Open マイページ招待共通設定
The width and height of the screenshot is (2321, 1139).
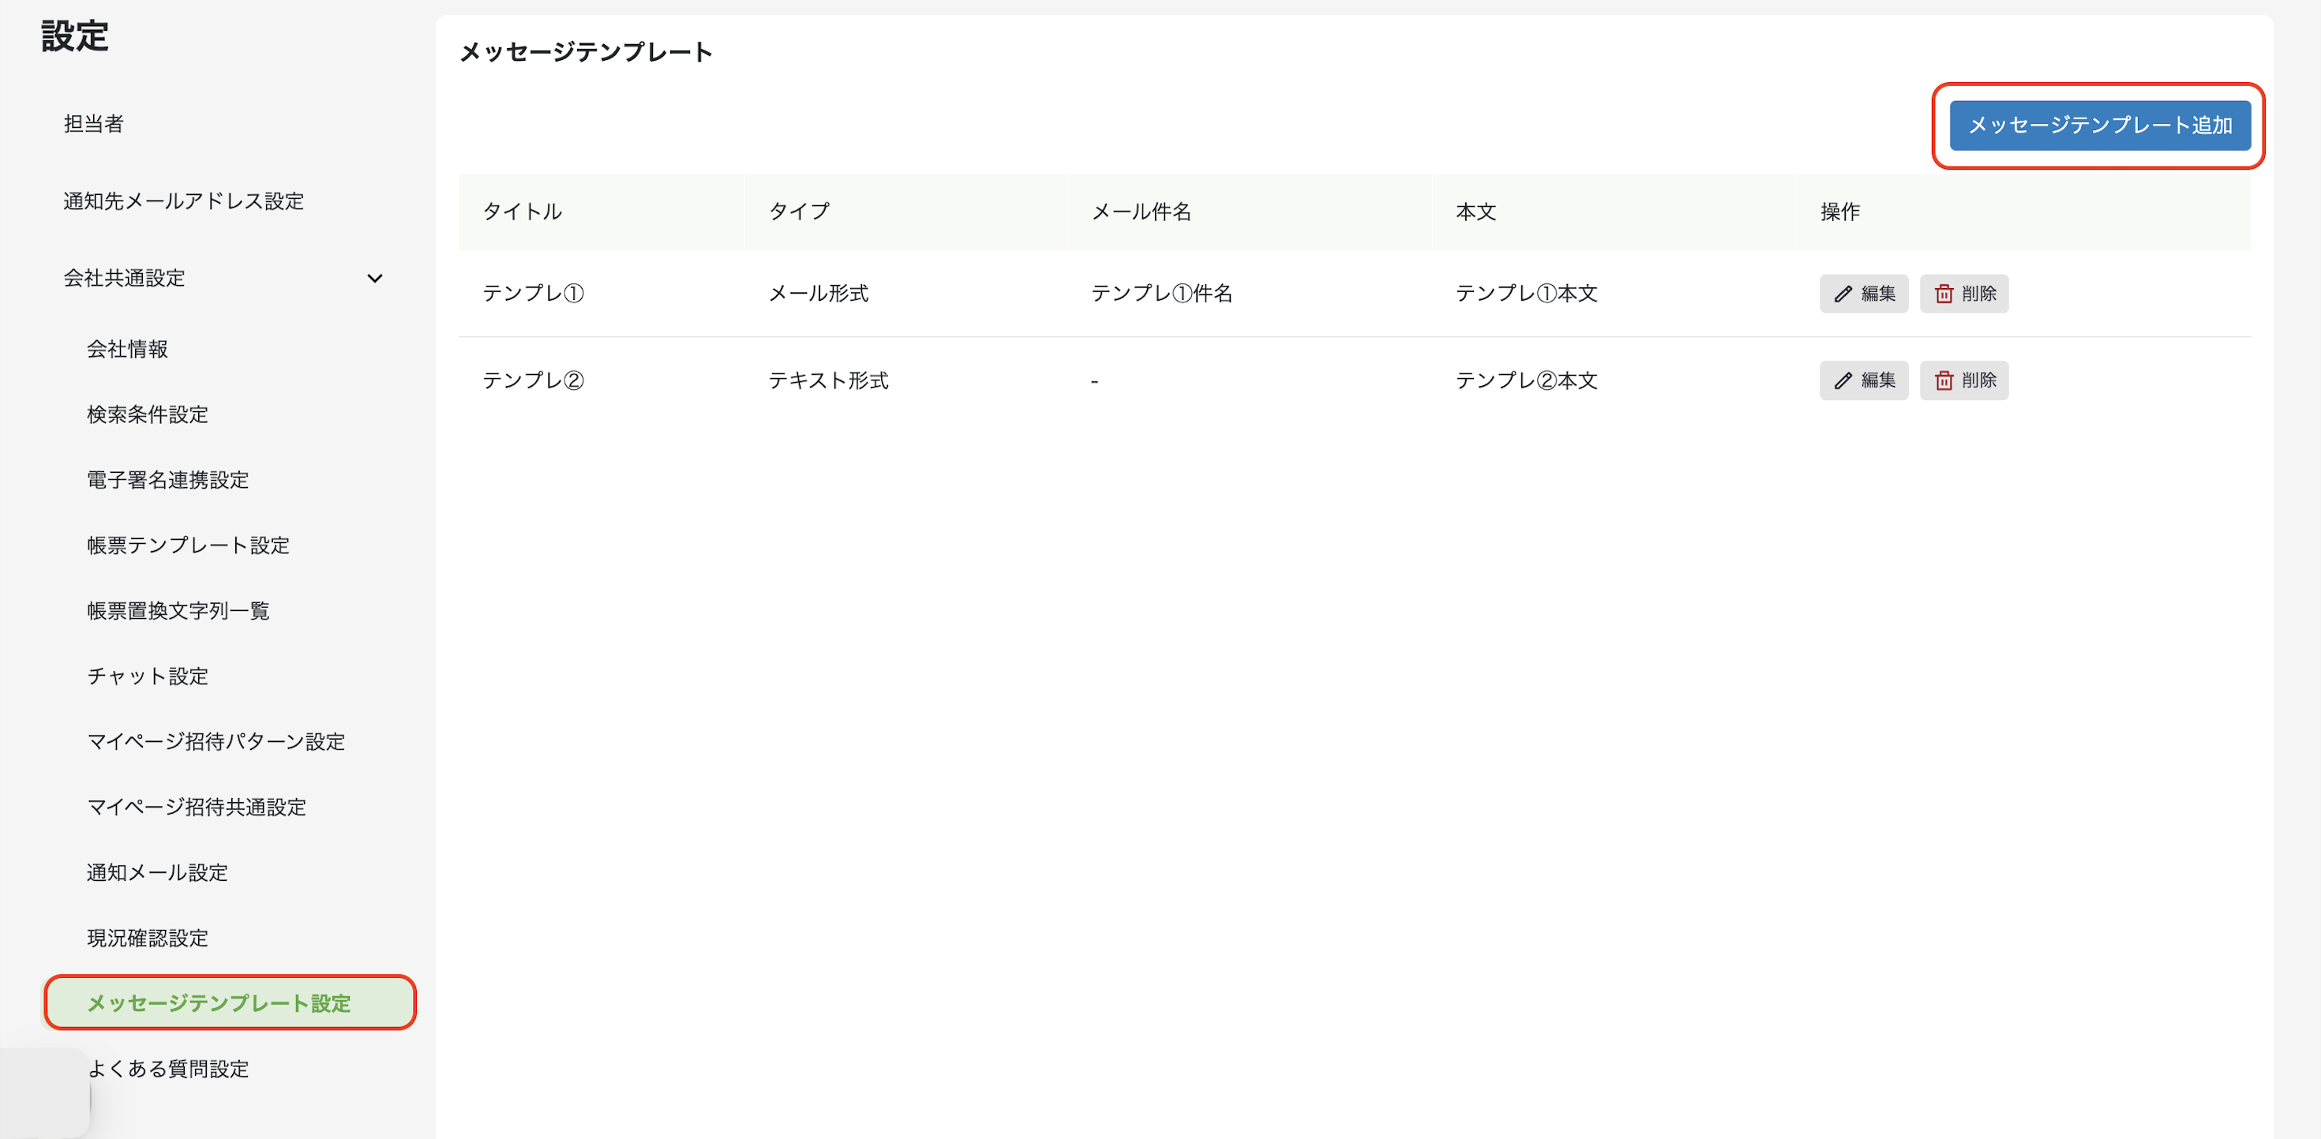(x=197, y=807)
